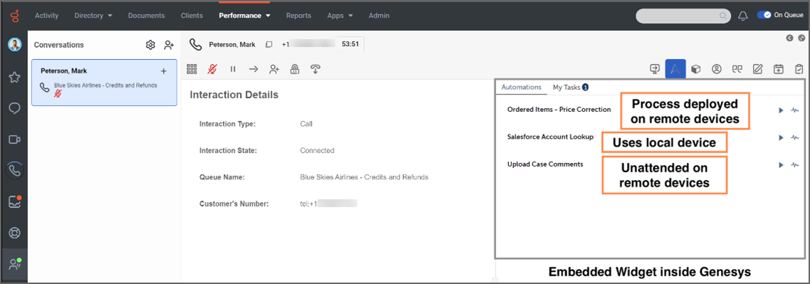Expand the Performance dropdown
This screenshot has height=284, width=810.
click(x=245, y=16)
